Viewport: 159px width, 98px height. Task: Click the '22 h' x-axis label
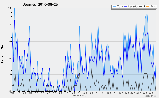pyautogui.click(x=145, y=93)
